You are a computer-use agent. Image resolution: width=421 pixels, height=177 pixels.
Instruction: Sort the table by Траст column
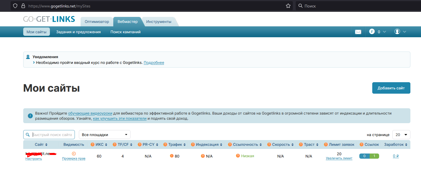point(311,145)
